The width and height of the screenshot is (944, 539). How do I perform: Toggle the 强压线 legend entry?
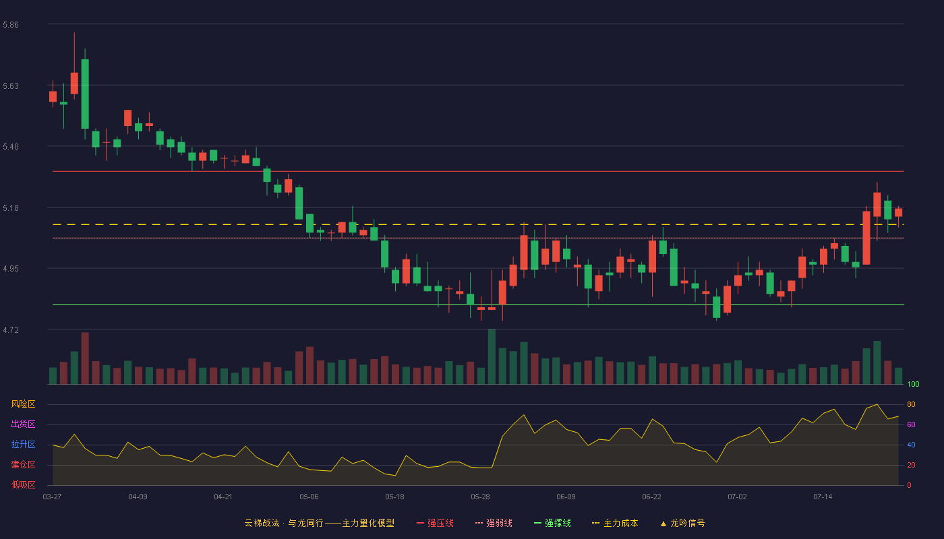[x=435, y=523]
